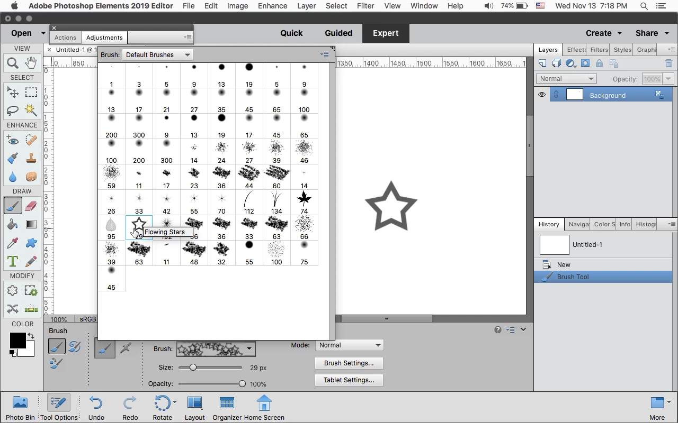The height and width of the screenshot is (423, 678).
Task: Open the brush picker dropdown in options
Action: (249, 348)
